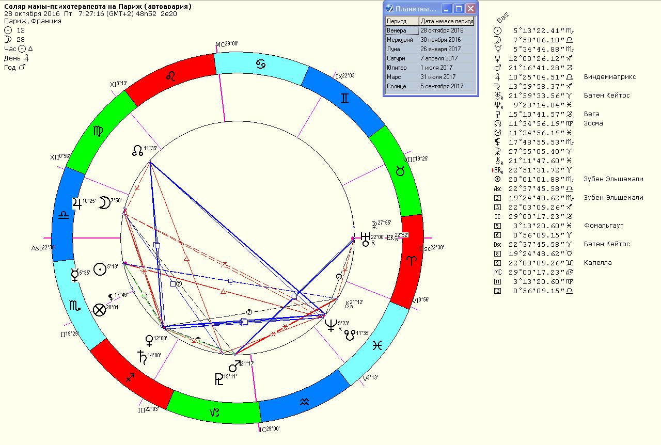661x445 pixels.
Task: Select the Virgo sign on zodiac ring
Action: point(98,131)
